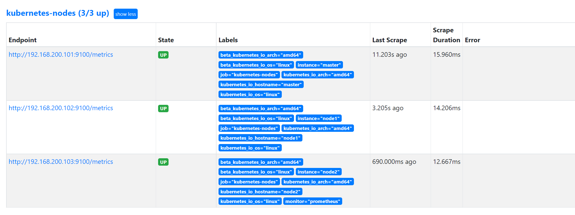Click the Labels column header
Screen dimensions: 575x215
228,40
